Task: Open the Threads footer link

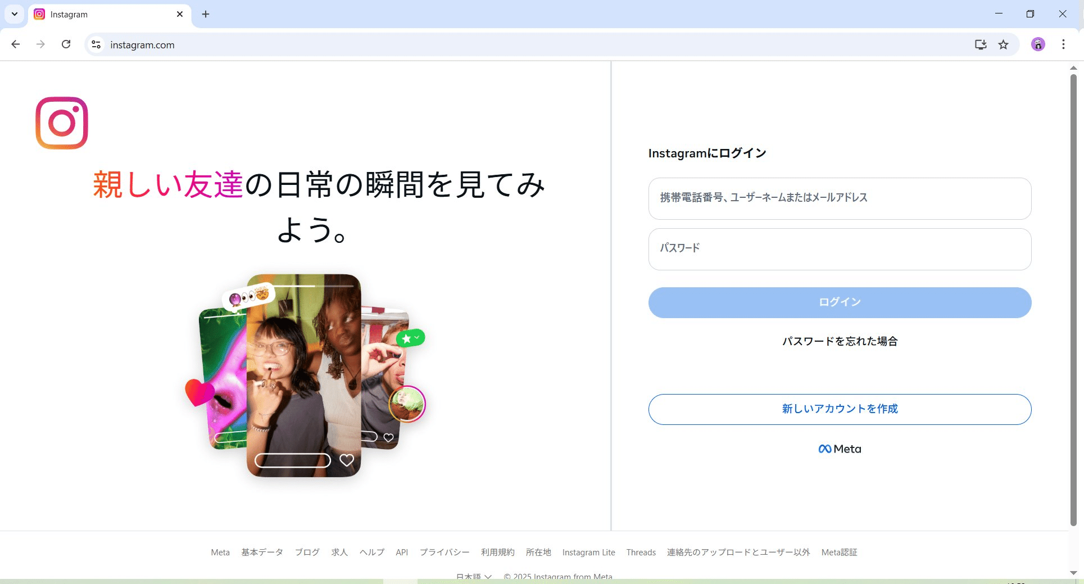Action: pos(641,552)
